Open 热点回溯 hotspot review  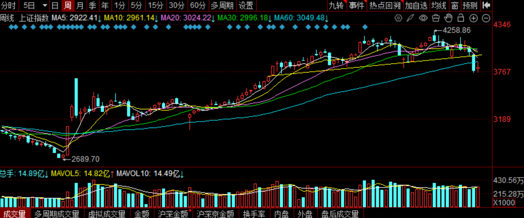(x=385, y=5)
